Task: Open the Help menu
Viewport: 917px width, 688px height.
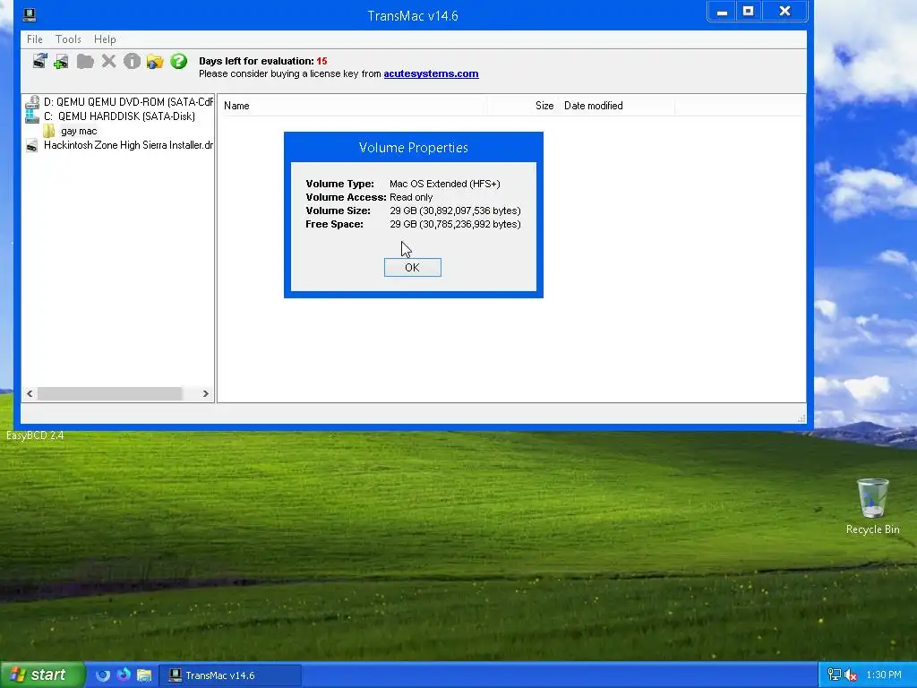Action: click(105, 39)
